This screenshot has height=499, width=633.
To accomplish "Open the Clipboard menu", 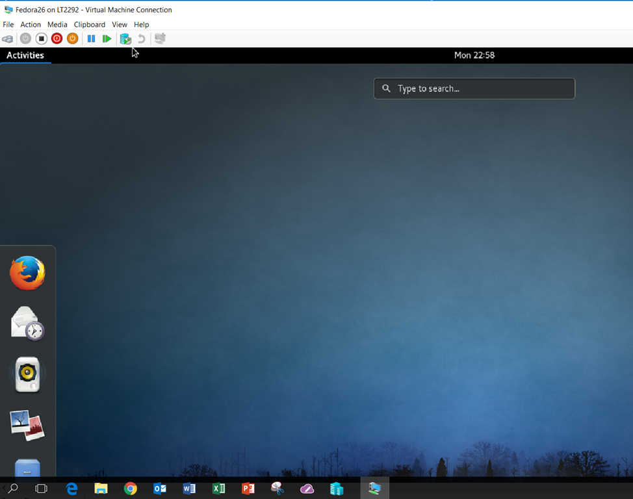I will pyautogui.click(x=89, y=25).
